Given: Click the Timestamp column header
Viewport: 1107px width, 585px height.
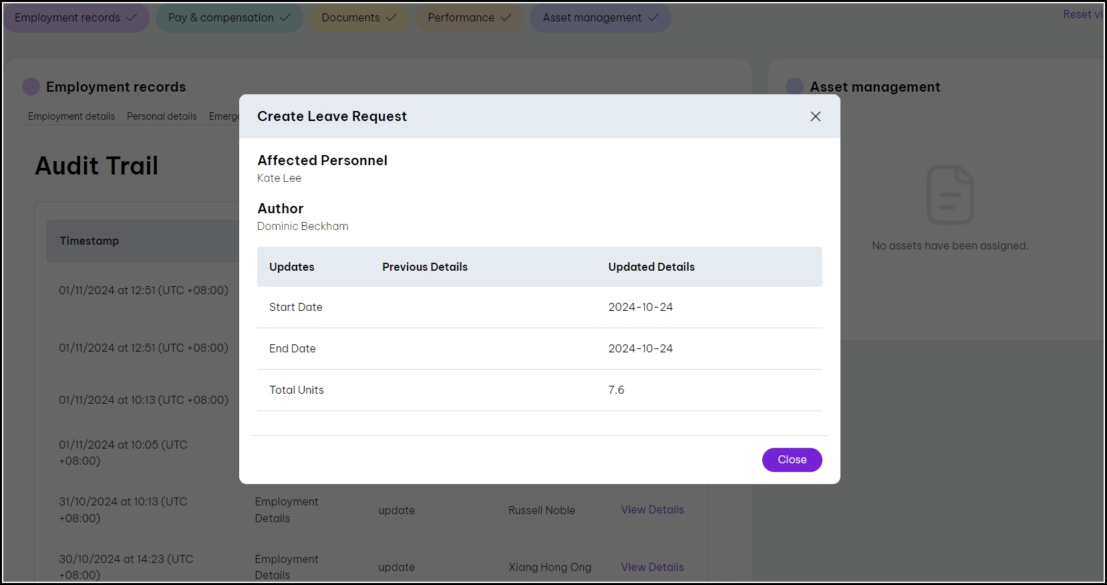Looking at the screenshot, I should pos(90,241).
